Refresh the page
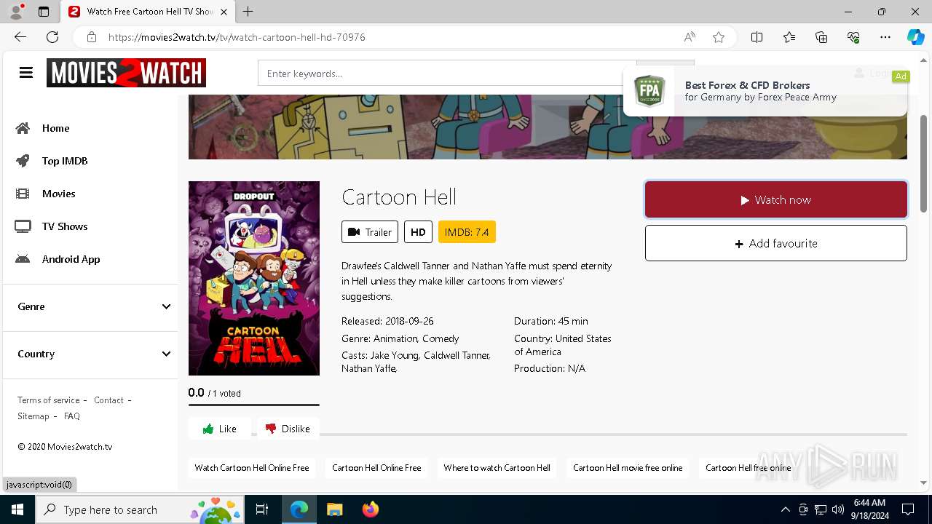This screenshot has height=524, width=932. [x=52, y=37]
